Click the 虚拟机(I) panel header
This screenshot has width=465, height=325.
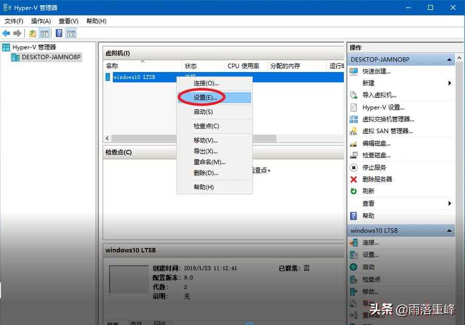(x=223, y=53)
